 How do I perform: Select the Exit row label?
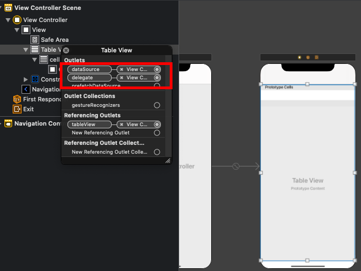pos(28,109)
